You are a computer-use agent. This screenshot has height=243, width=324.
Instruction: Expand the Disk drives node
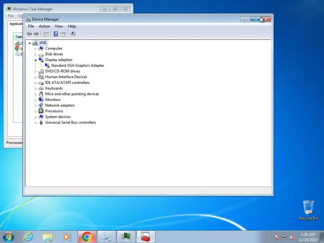point(35,54)
